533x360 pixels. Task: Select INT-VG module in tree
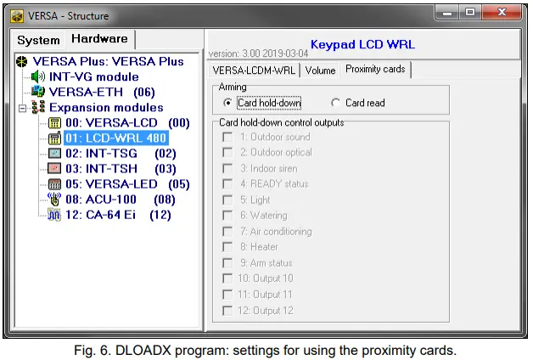94,76
